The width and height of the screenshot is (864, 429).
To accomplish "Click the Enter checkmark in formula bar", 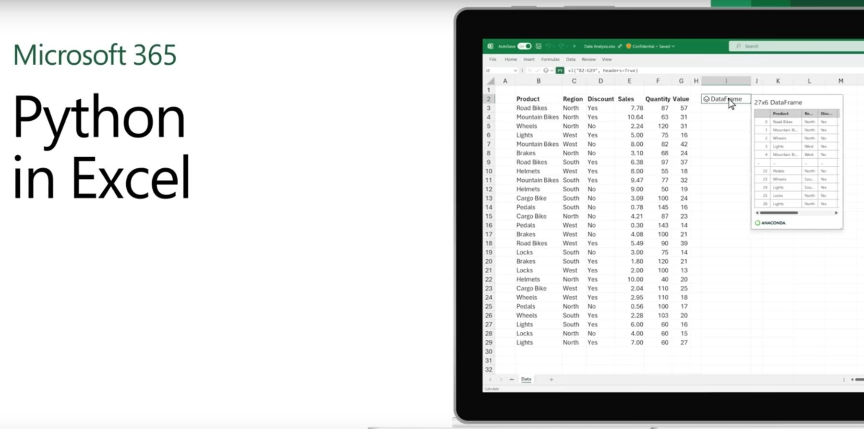I will [538, 70].
